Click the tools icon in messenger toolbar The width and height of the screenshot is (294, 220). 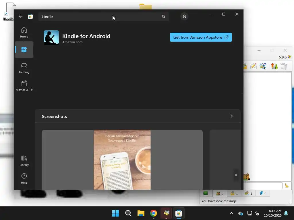[263, 66]
